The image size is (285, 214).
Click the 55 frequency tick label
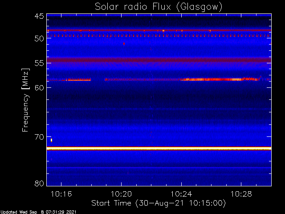point(39,63)
